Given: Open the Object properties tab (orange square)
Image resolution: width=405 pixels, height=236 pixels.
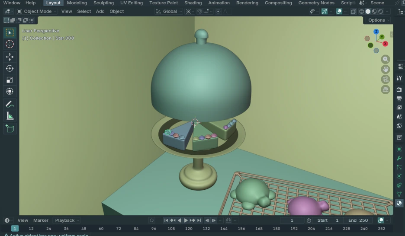Looking at the screenshot, I should click(399, 149).
